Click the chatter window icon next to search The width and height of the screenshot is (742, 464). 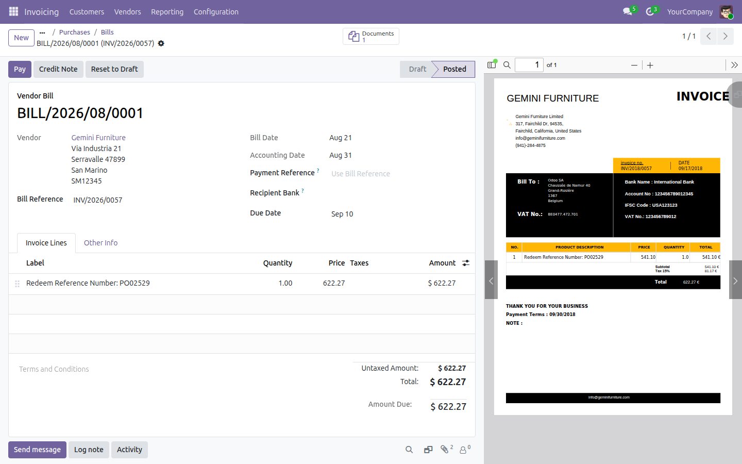point(428,450)
